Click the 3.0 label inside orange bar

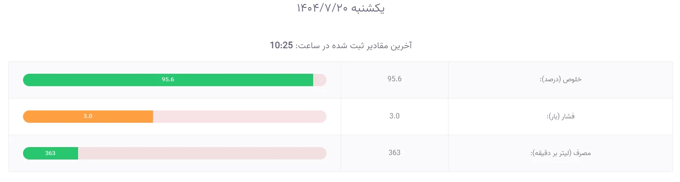(x=88, y=117)
